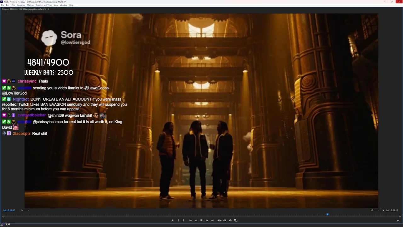Click the Premiere Pro app icon in title bar
The image size is (403, 227).
click(2, 2)
